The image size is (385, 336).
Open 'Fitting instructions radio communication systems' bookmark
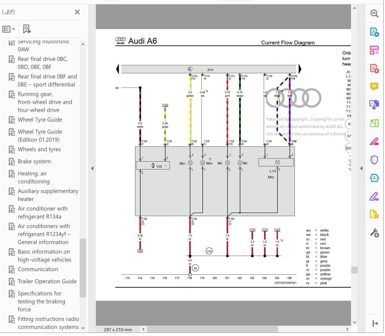48,323
